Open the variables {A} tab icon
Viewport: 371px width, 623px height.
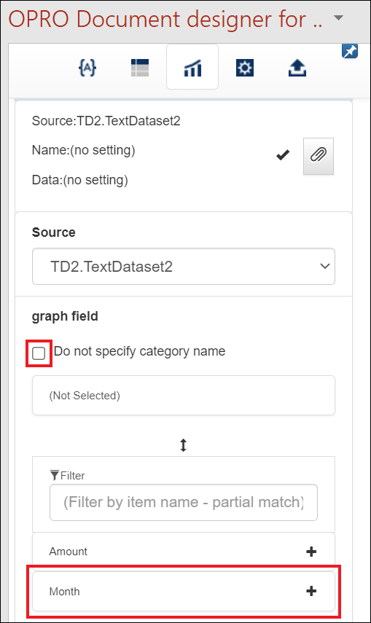pyautogui.click(x=87, y=68)
